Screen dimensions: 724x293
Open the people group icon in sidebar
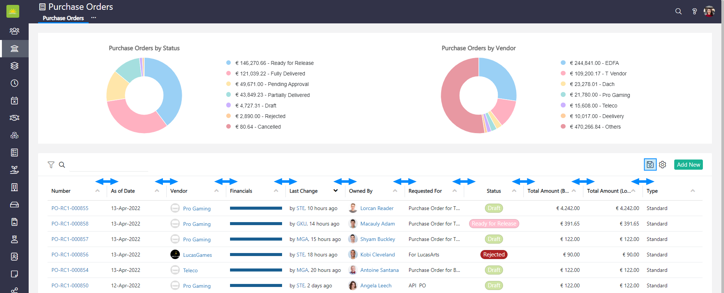pyautogui.click(x=14, y=31)
